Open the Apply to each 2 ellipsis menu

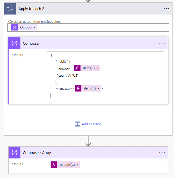point(166,9)
